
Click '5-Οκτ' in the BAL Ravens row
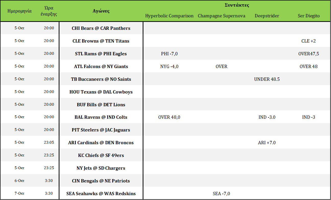19,117
